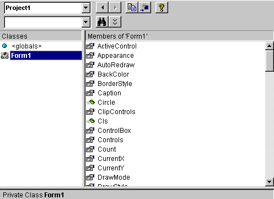Click the View Definition icon
The width and height of the screenshot is (274, 199).
(x=145, y=8)
